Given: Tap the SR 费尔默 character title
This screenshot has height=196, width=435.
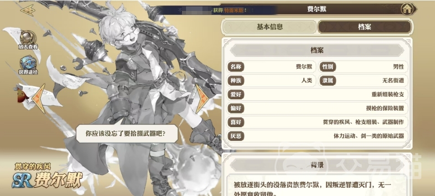Looking at the screenshot, I should 47,177.
